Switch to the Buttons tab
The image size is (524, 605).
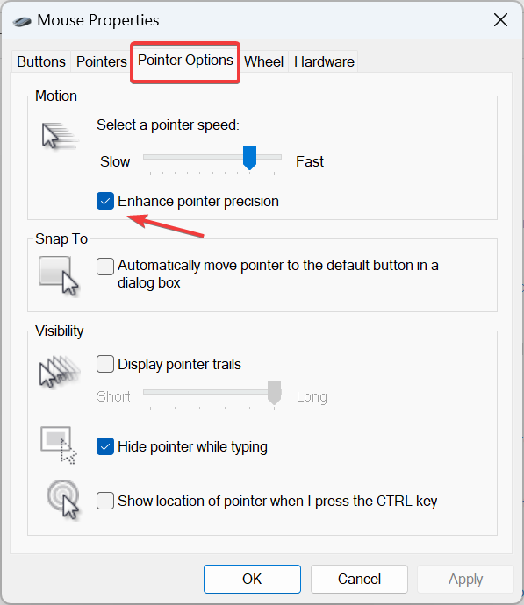coord(41,61)
